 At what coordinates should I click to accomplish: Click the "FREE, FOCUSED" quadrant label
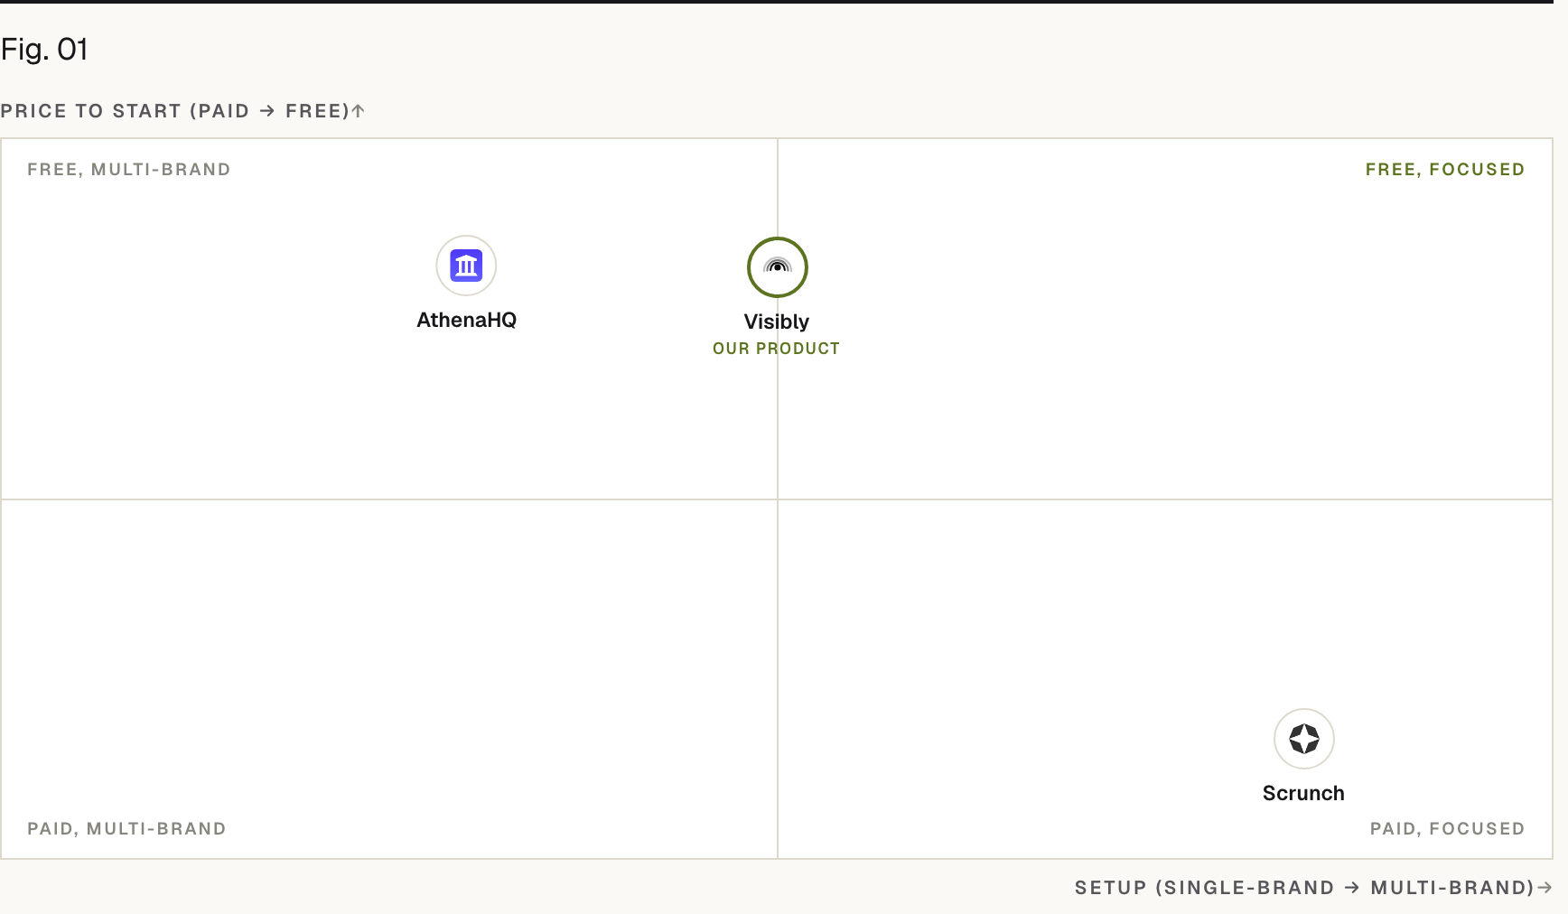1445,170
